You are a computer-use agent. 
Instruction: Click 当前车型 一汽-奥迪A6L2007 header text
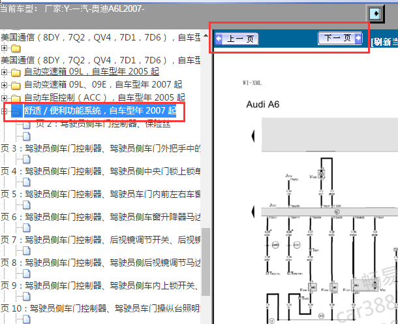[72, 8]
